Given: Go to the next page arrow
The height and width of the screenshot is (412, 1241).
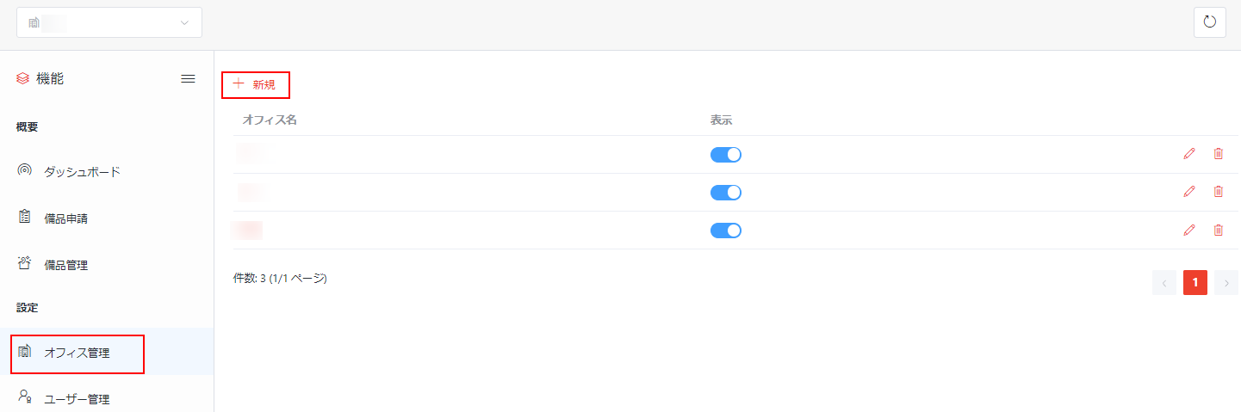Looking at the screenshot, I should [x=1226, y=282].
